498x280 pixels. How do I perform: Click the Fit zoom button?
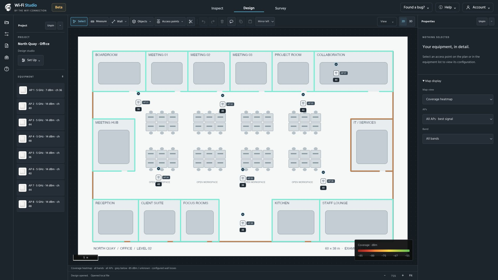pyautogui.click(x=411, y=275)
